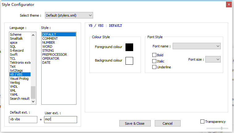
Task: Open the Select theme dropdown
Action: [x=69, y=15]
